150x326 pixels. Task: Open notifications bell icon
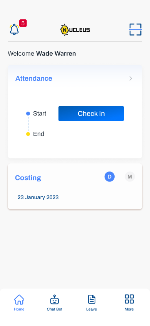(14, 29)
